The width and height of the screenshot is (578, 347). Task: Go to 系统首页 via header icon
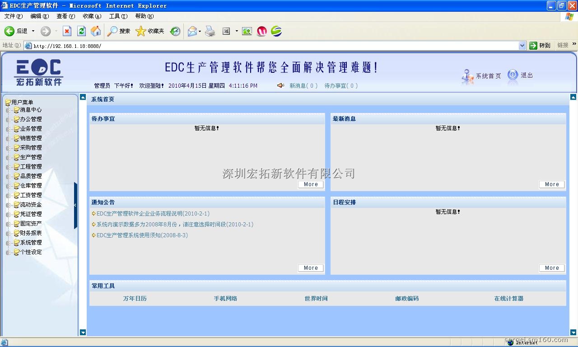(x=467, y=76)
